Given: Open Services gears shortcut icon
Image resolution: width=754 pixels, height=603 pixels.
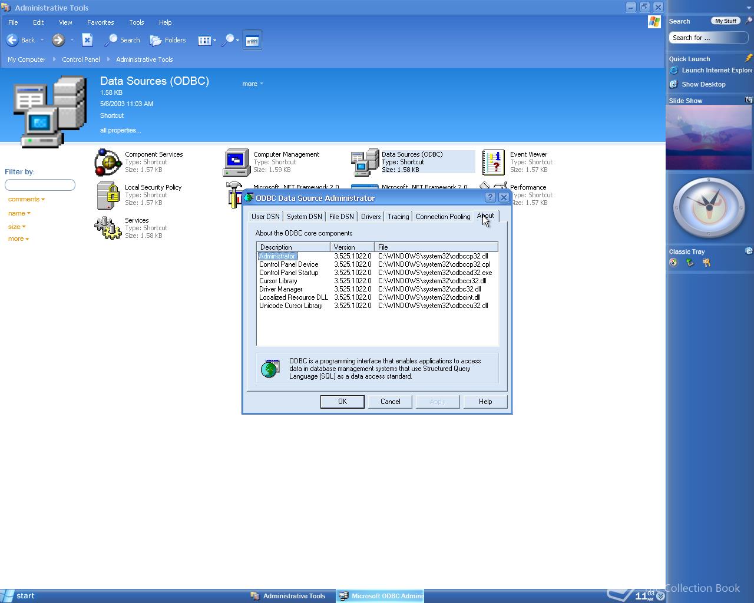Looking at the screenshot, I should pos(108,228).
